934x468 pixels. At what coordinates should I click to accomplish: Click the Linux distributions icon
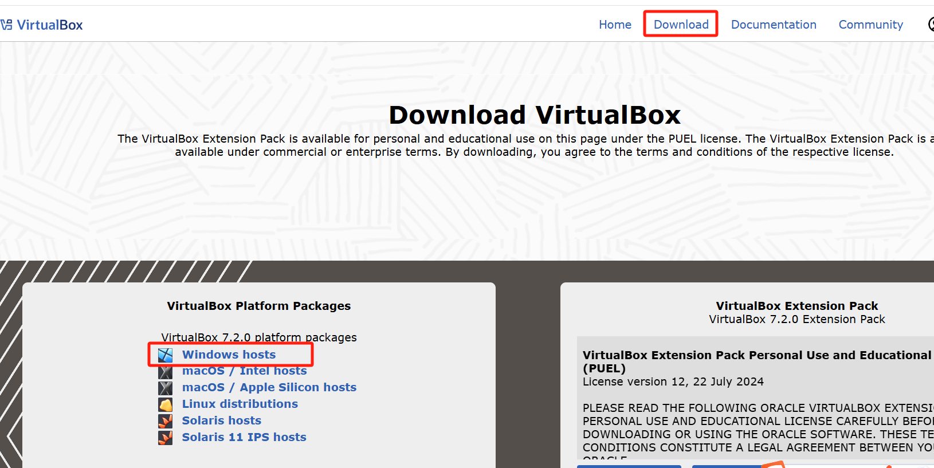point(166,404)
